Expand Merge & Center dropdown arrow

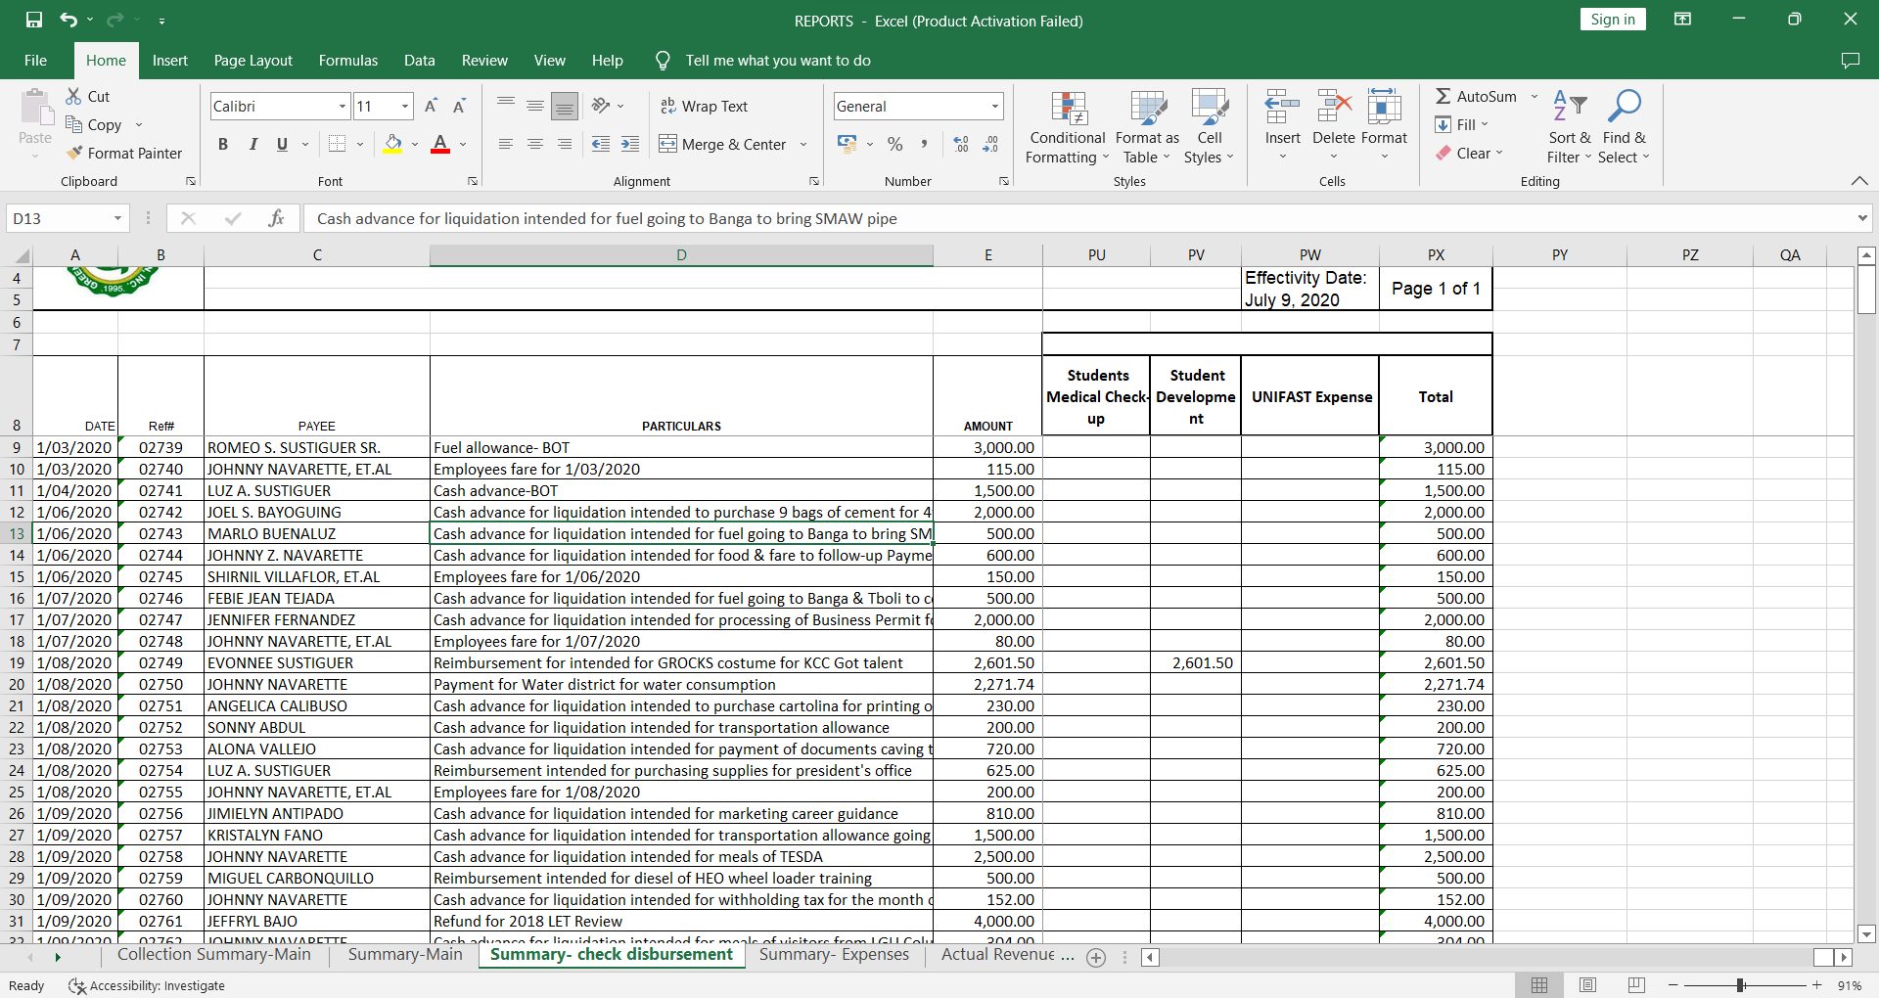(803, 144)
